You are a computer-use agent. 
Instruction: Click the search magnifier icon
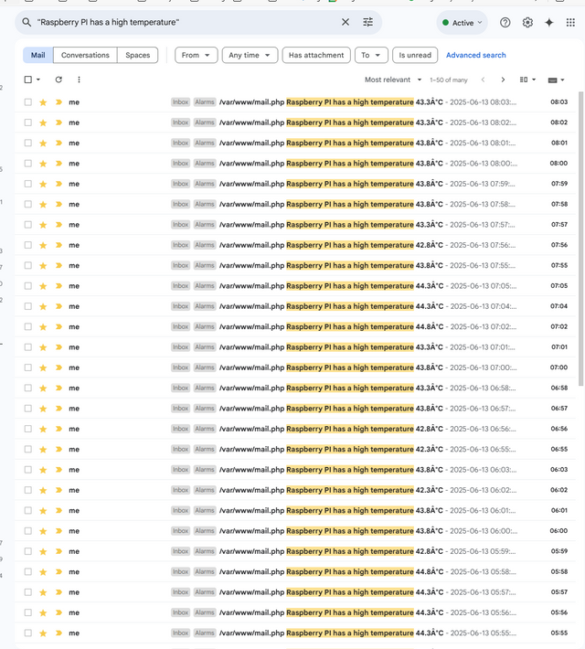(27, 22)
